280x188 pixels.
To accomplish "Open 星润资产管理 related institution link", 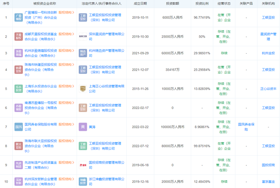I will [x=268, y=37].
